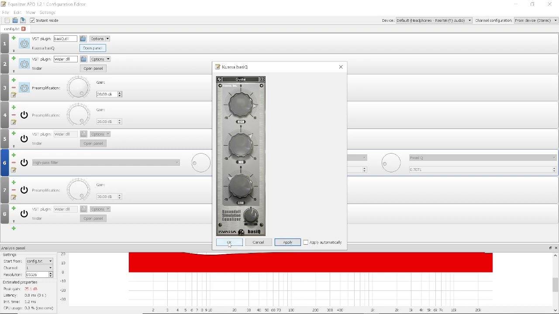559x314 pixels.
Task: Open the File menu
Action: (x=5, y=13)
